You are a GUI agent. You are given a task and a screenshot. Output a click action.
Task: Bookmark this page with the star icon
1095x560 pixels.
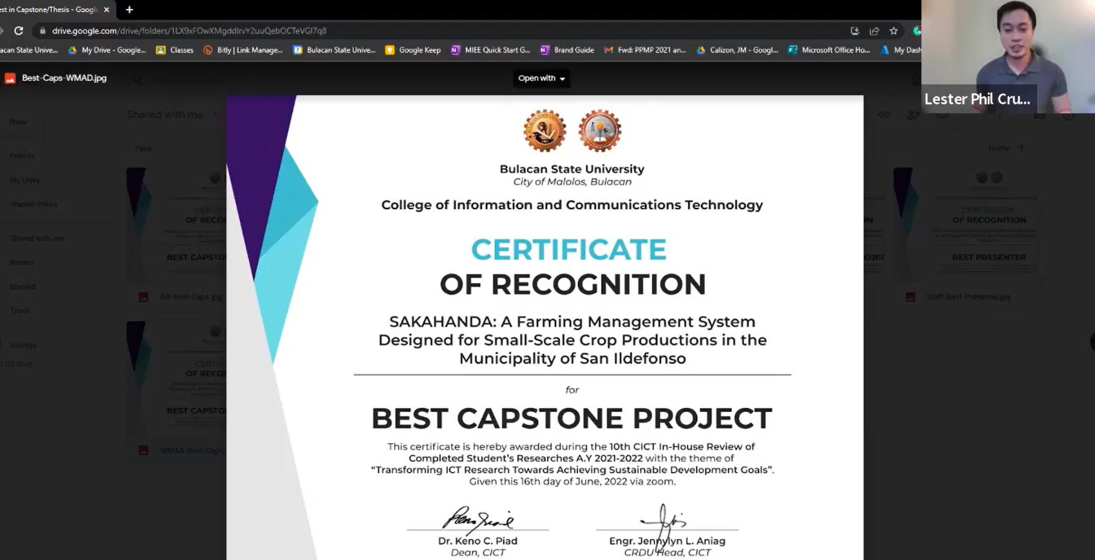coord(894,31)
